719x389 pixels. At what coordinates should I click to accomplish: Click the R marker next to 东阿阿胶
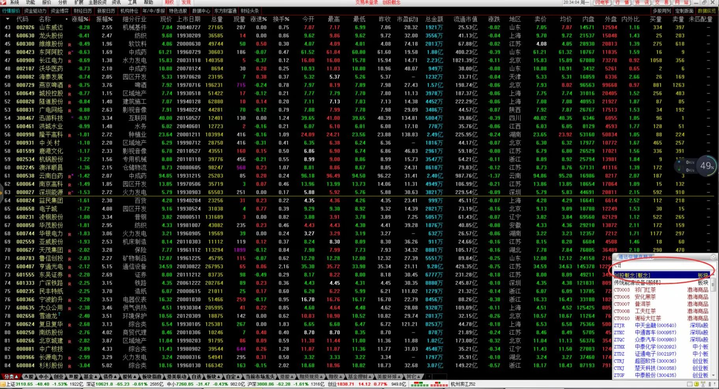coord(70,52)
